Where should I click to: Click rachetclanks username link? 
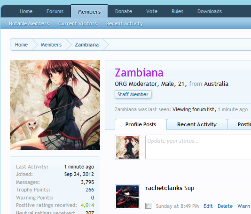coord(164,188)
